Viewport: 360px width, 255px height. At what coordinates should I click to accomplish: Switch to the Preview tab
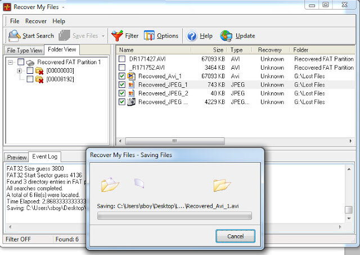click(16, 158)
